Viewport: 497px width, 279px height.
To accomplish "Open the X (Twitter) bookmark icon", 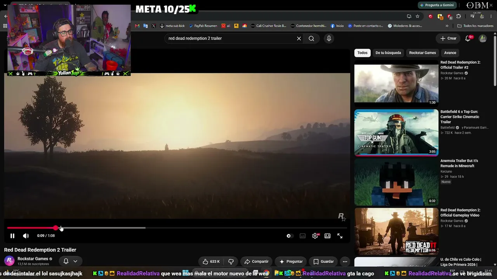I will 154,26.
